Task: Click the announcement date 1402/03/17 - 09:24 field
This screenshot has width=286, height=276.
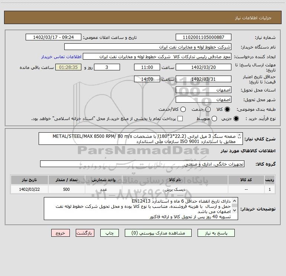Action: pyautogui.click(x=53, y=37)
